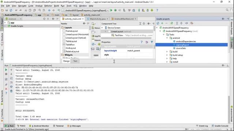Click Expand All icon in Gradle projects toolbar

click(177, 23)
